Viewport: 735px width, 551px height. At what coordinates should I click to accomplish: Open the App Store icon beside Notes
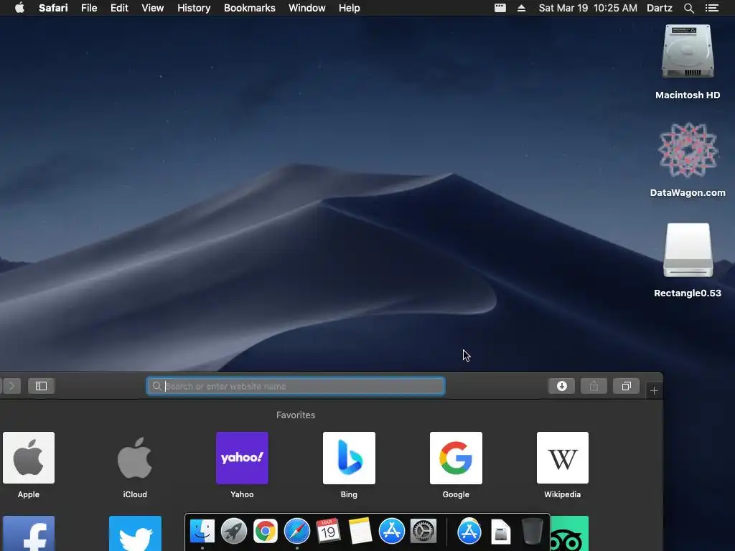[x=391, y=531]
